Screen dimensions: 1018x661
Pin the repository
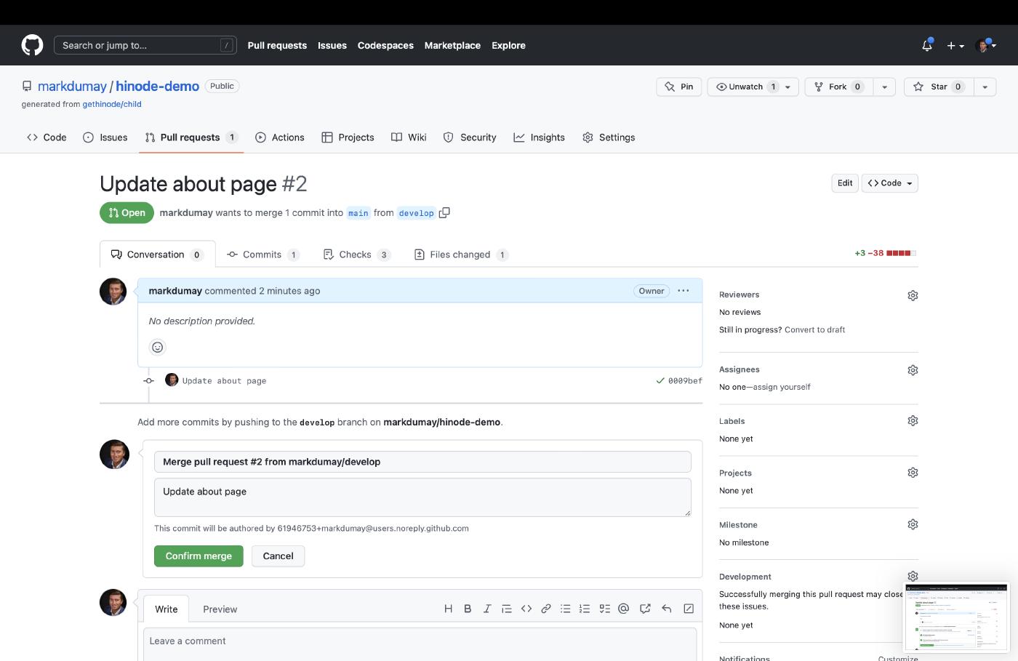[679, 87]
